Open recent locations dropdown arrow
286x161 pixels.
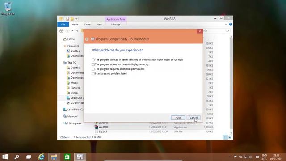(x=72, y=31)
